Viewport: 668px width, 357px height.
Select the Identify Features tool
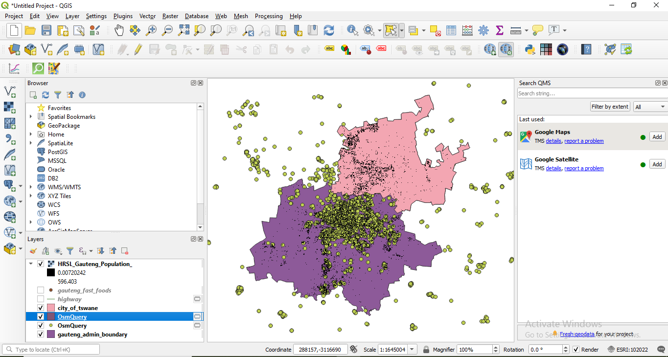(x=352, y=30)
